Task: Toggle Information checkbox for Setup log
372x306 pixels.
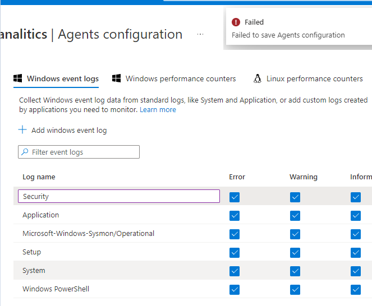Action: click(356, 253)
